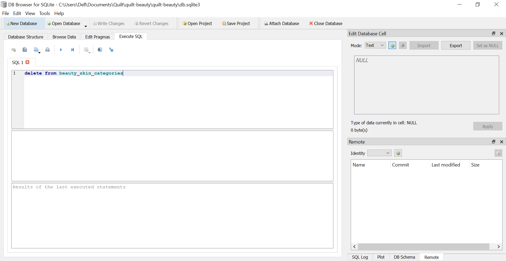
Task: Click refresh icon next to Identity
Action: pyautogui.click(x=398, y=153)
